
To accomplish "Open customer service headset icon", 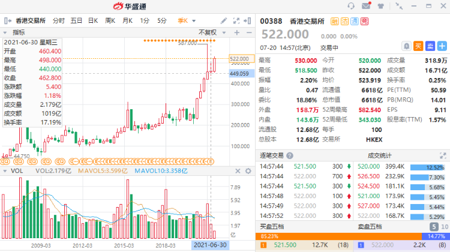I will click(351, 6).
